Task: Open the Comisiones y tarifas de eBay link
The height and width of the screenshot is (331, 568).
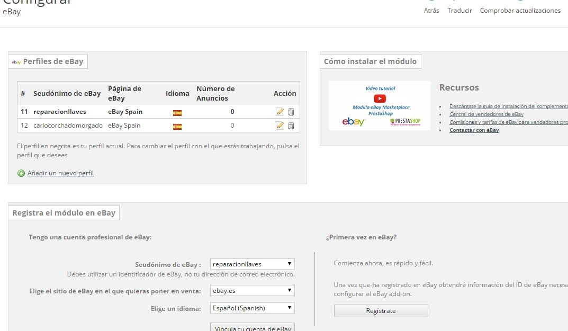Action: point(509,122)
